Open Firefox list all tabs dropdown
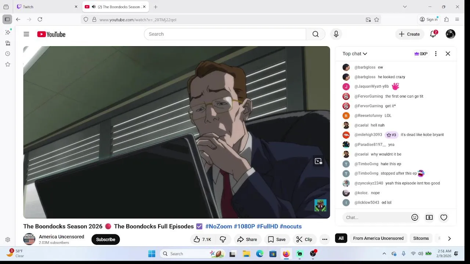The width and height of the screenshot is (470, 264). click(405, 7)
